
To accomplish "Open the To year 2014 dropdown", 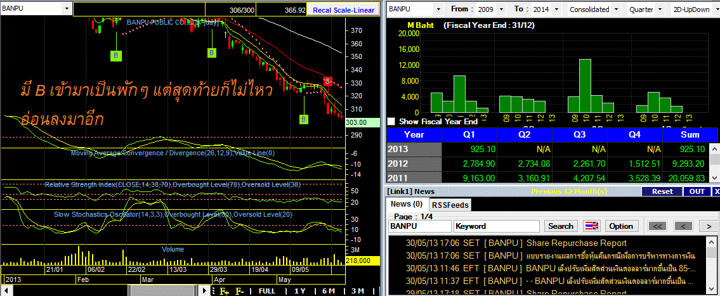I will tap(556, 9).
